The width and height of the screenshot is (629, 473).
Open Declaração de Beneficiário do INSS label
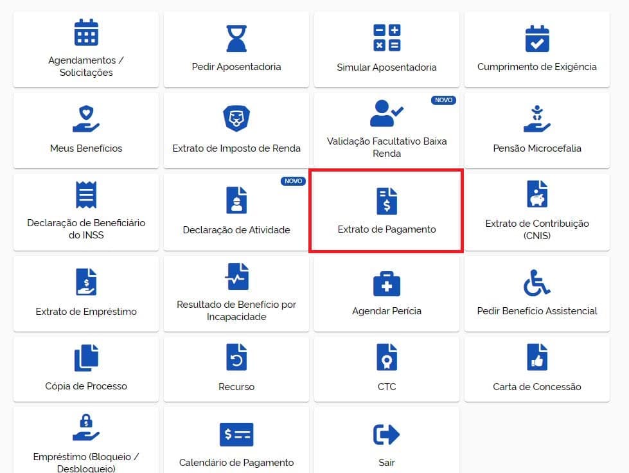click(86, 229)
